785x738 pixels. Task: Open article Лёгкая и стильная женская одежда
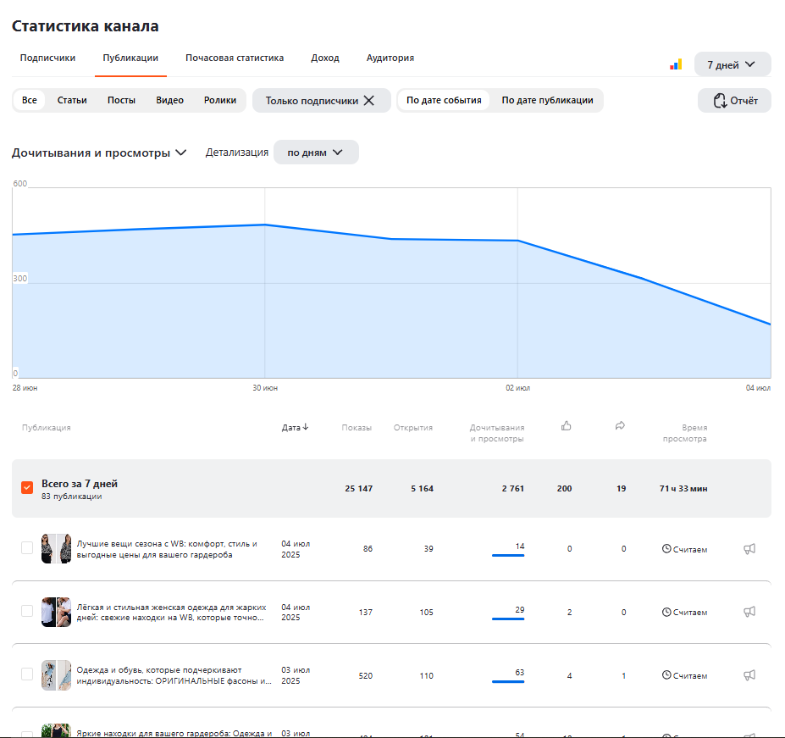click(x=171, y=613)
